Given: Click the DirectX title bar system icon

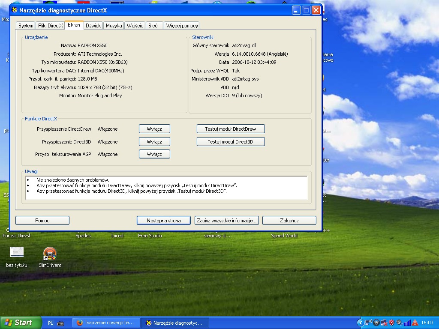Looking at the screenshot, I should point(15,10).
